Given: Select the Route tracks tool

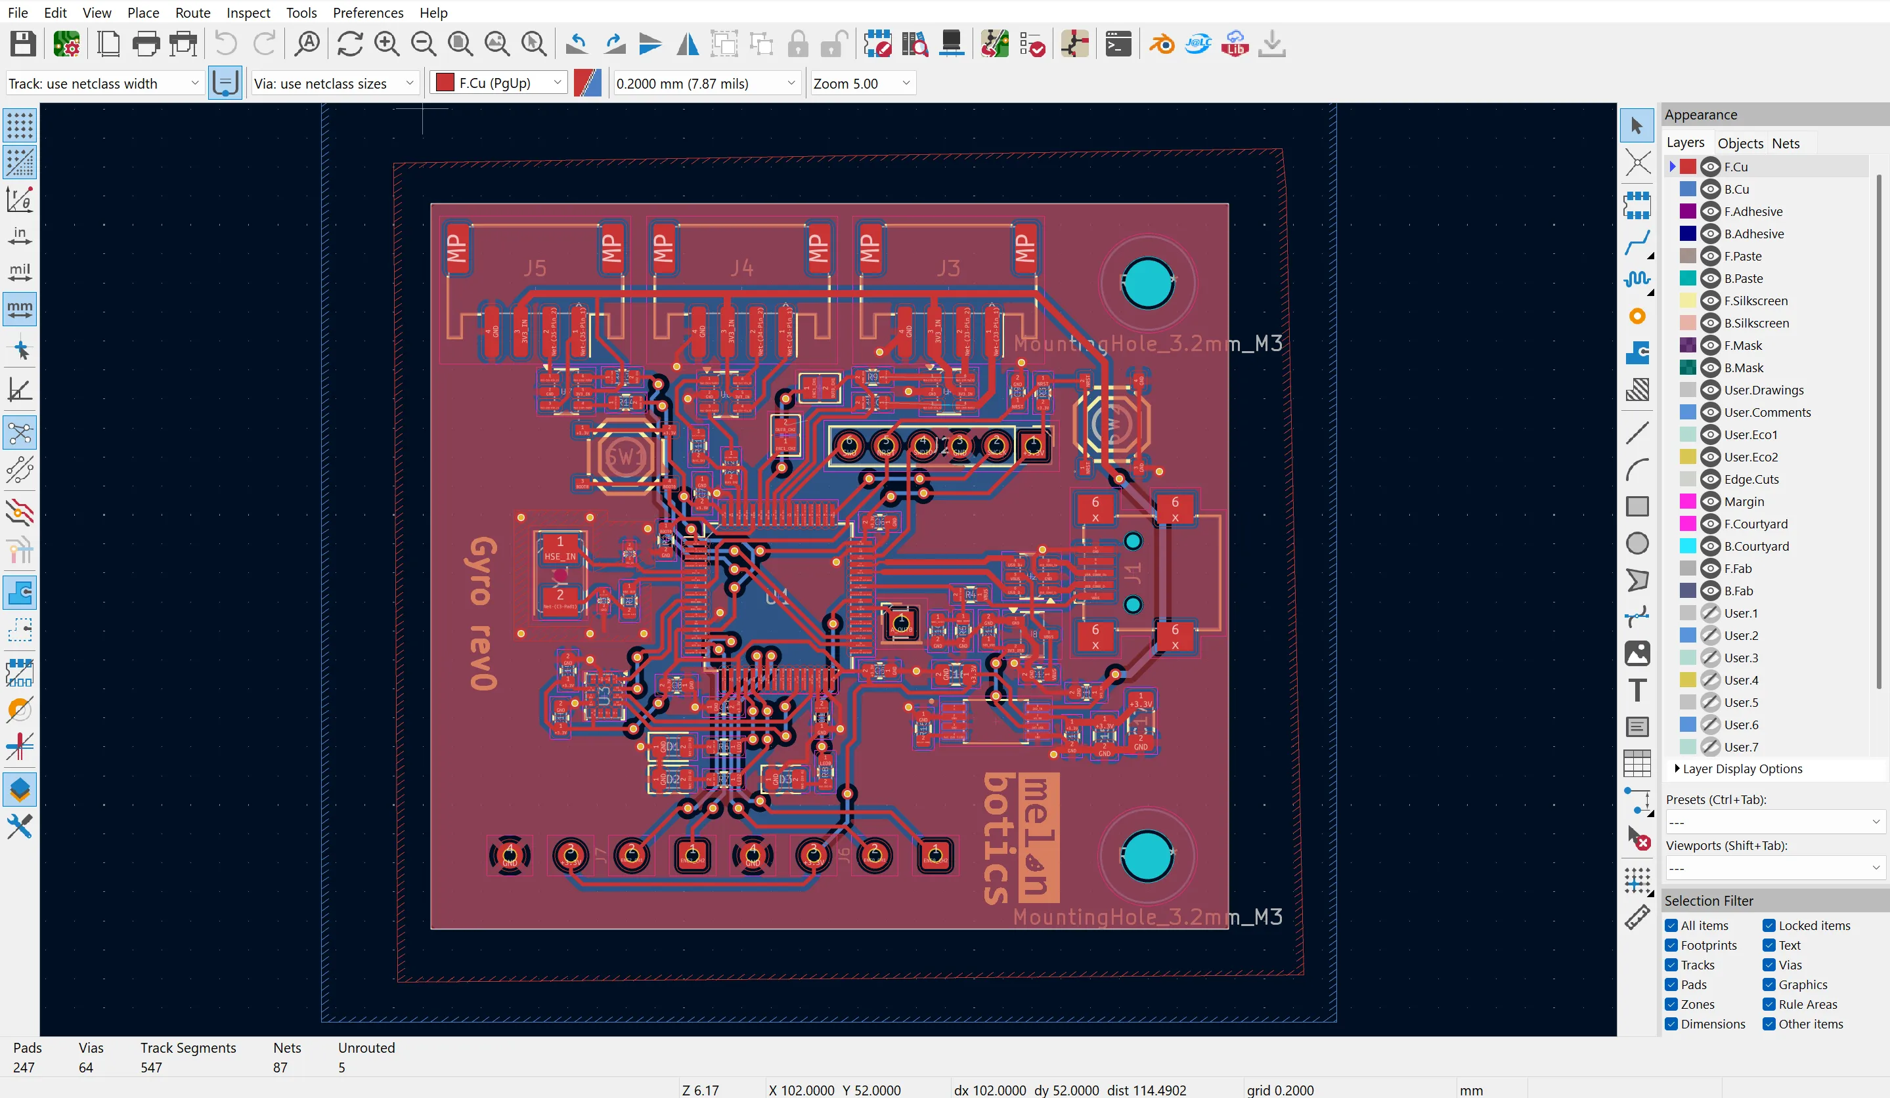Looking at the screenshot, I should (x=1637, y=242).
